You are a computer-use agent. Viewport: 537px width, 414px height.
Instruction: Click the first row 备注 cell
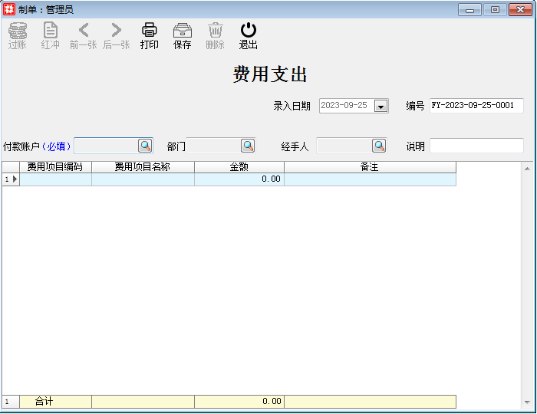(x=370, y=179)
